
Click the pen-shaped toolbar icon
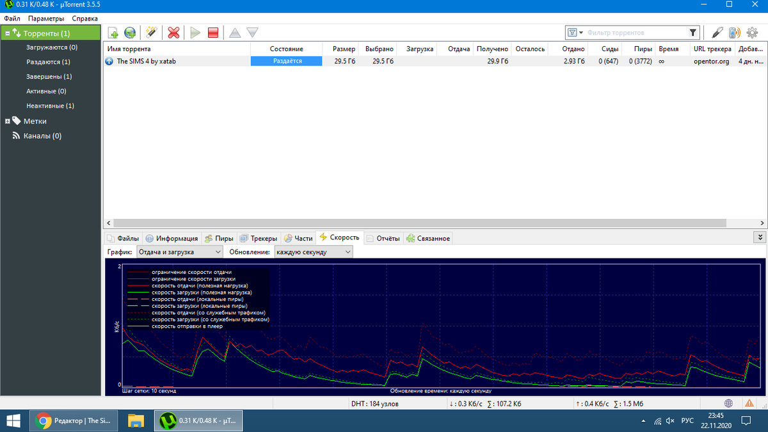[717, 32]
